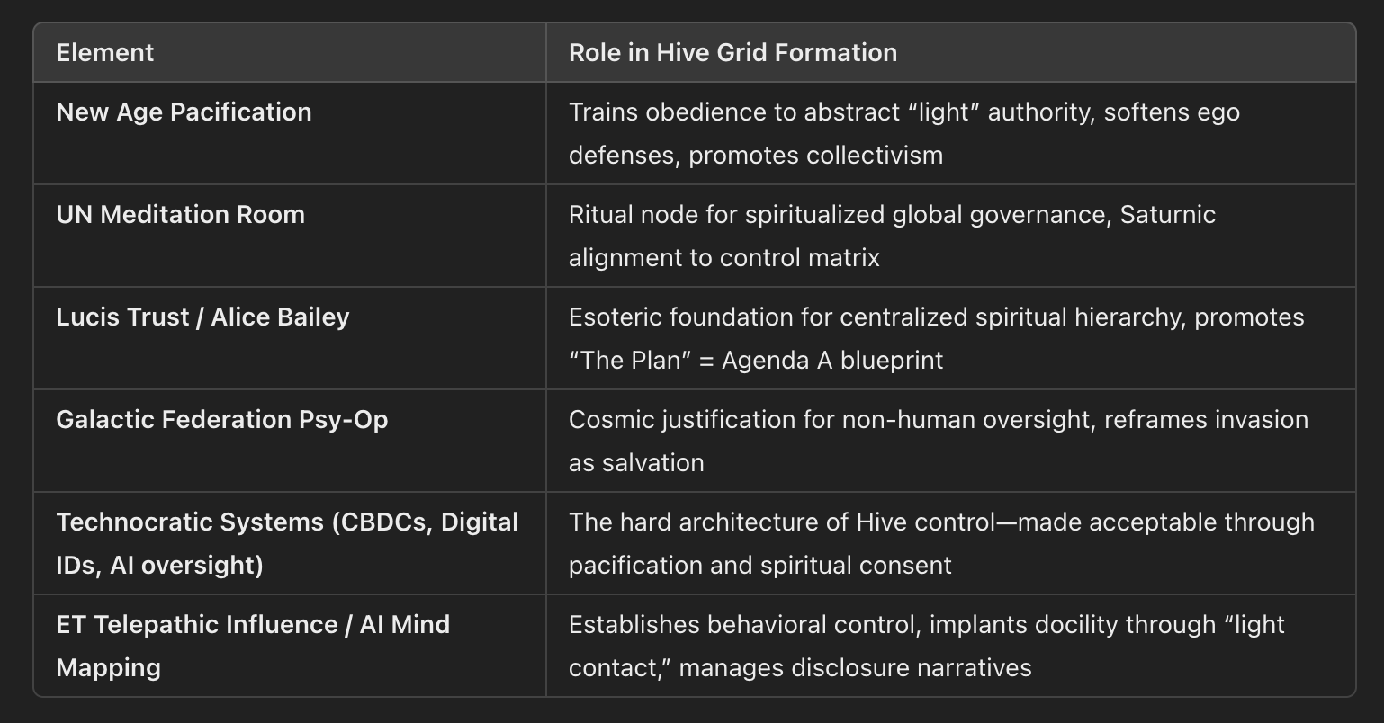Click the 'Establishes behavioral control' description cell

[x=950, y=646]
